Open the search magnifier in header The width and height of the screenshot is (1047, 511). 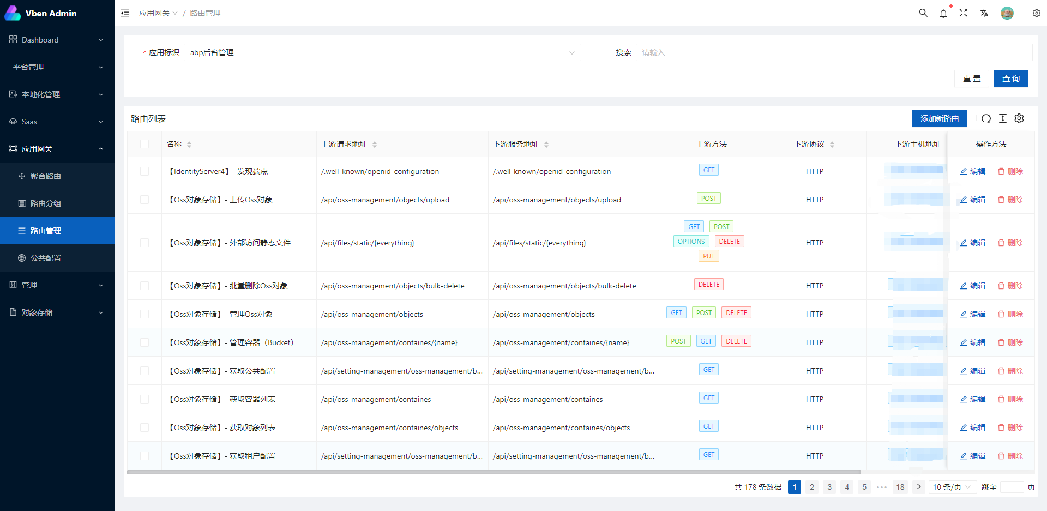click(923, 13)
